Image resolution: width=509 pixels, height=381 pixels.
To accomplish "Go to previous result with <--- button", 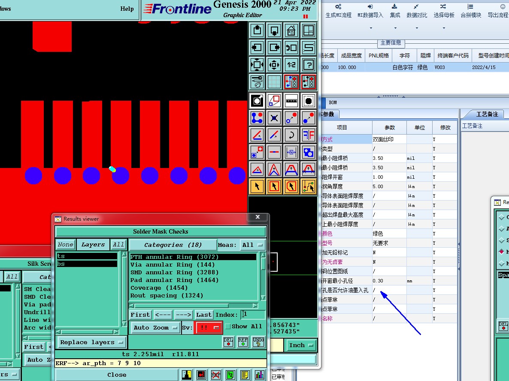I will point(163,315).
